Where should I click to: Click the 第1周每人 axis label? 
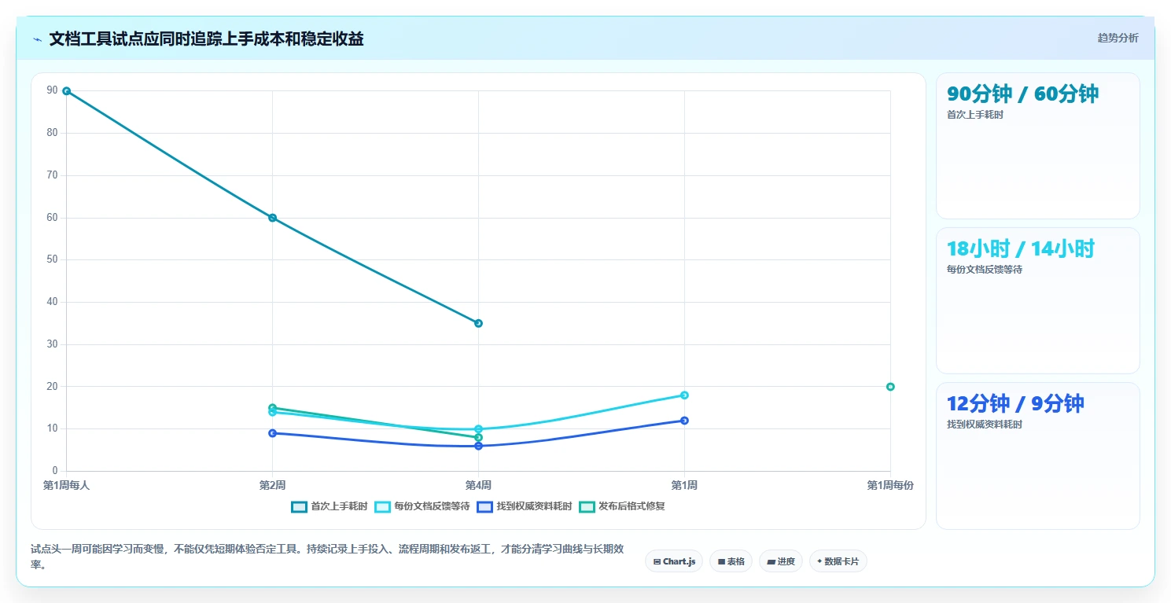pyautogui.click(x=66, y=486)
